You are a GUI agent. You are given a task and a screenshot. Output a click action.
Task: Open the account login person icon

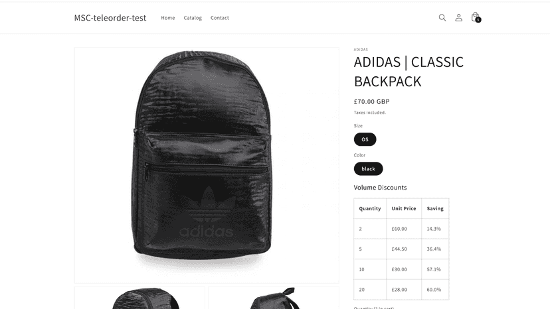coord(458,17)
